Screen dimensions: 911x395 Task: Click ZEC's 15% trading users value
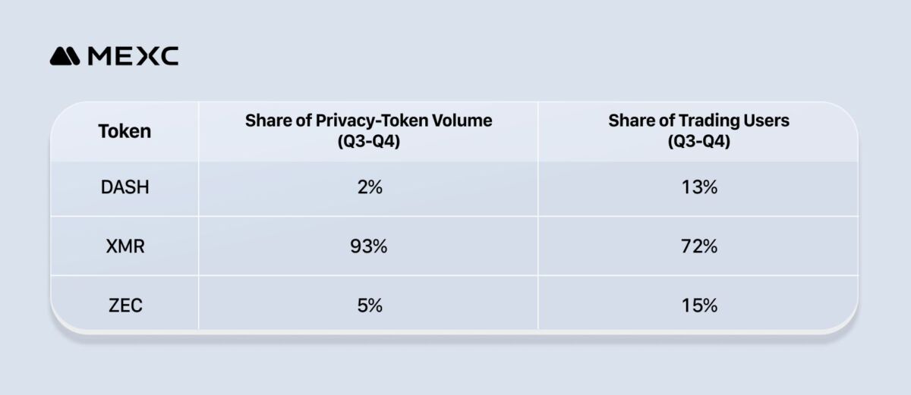click(x=698, y=306)
